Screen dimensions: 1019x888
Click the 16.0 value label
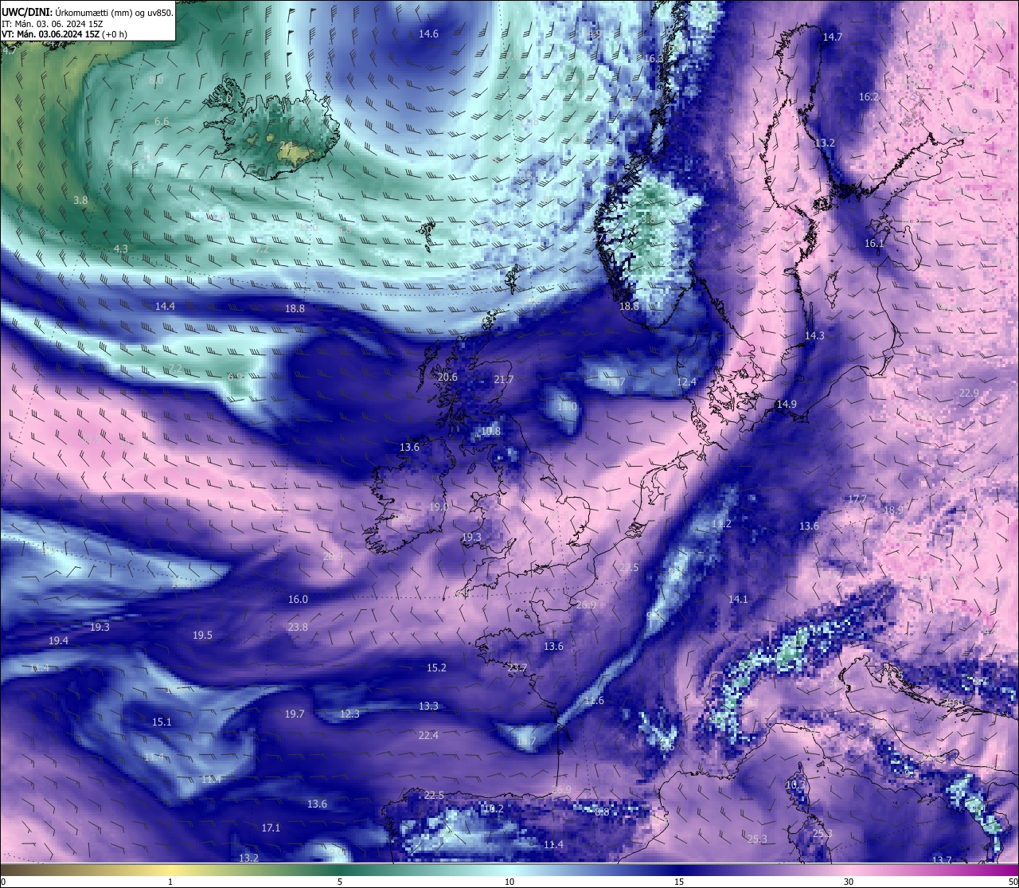point(298,599)
